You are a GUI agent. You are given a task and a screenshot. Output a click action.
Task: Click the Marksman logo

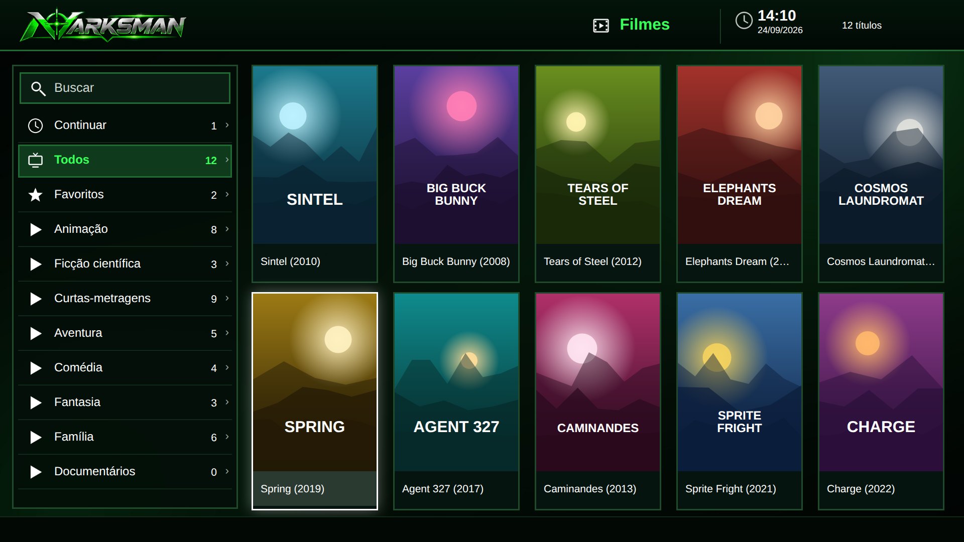103,25
